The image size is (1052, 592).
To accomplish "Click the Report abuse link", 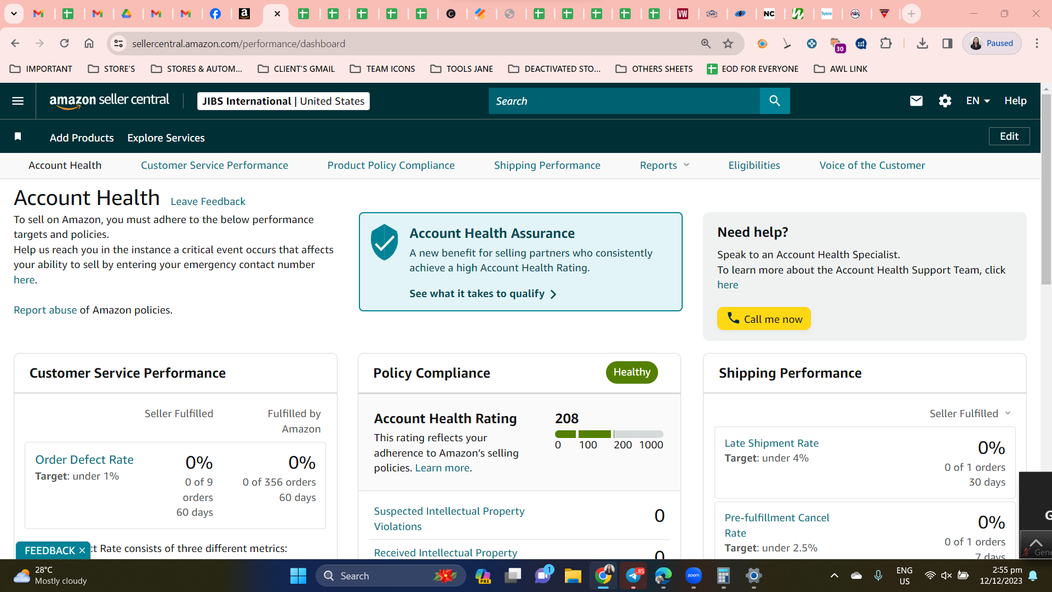I will [x=45, y=310].
